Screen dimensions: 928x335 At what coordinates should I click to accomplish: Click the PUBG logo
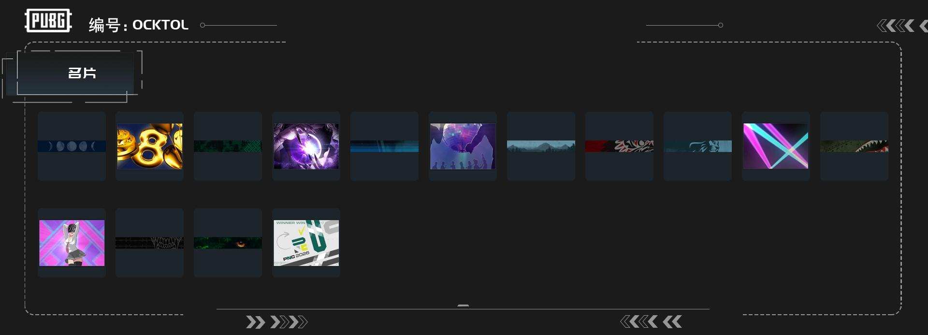pos(48,21)
